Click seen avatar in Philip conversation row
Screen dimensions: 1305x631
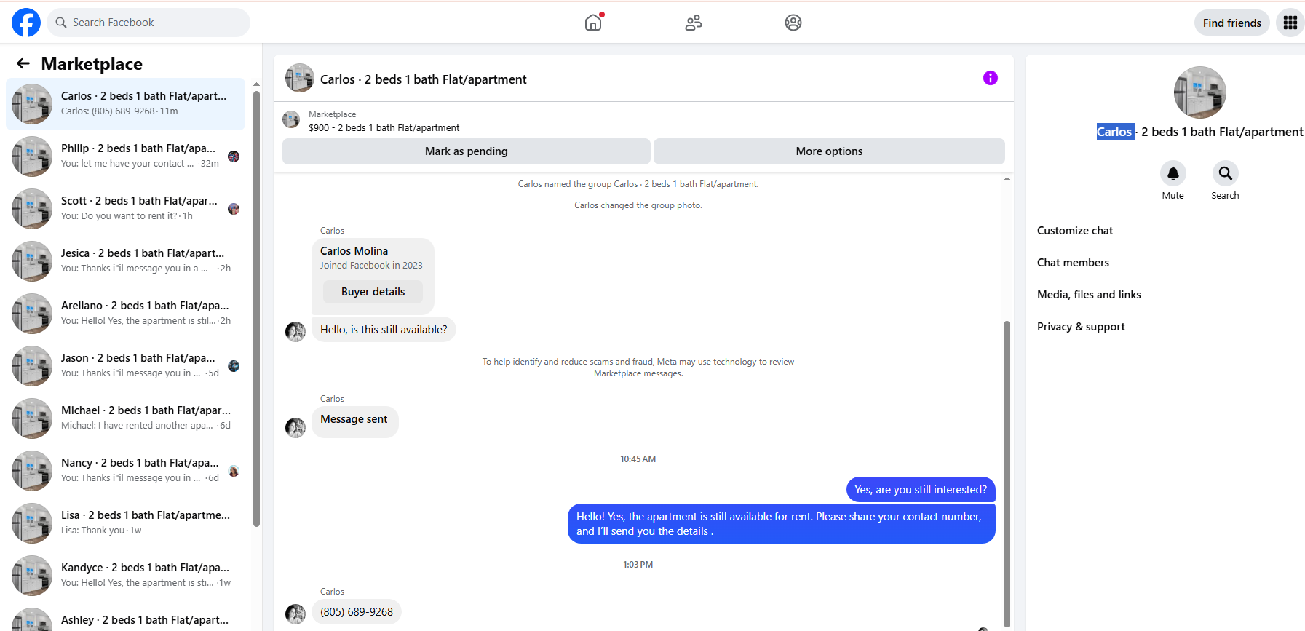(x=234, y=156)
